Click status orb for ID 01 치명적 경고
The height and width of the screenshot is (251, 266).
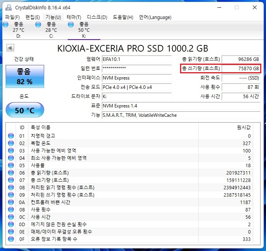click(11, 136)
